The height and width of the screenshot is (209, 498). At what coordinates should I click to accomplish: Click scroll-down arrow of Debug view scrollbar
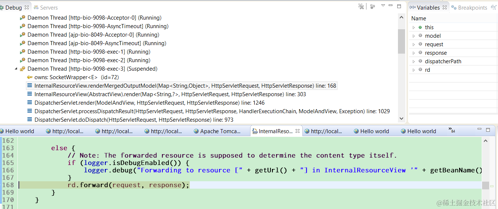(401, 119)
